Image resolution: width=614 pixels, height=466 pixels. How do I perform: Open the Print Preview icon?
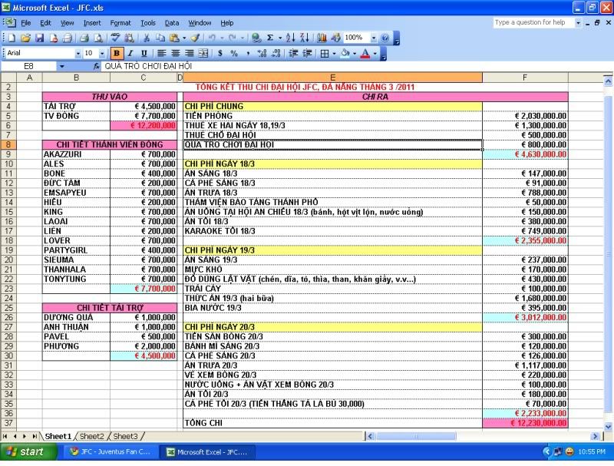[97, 38]
